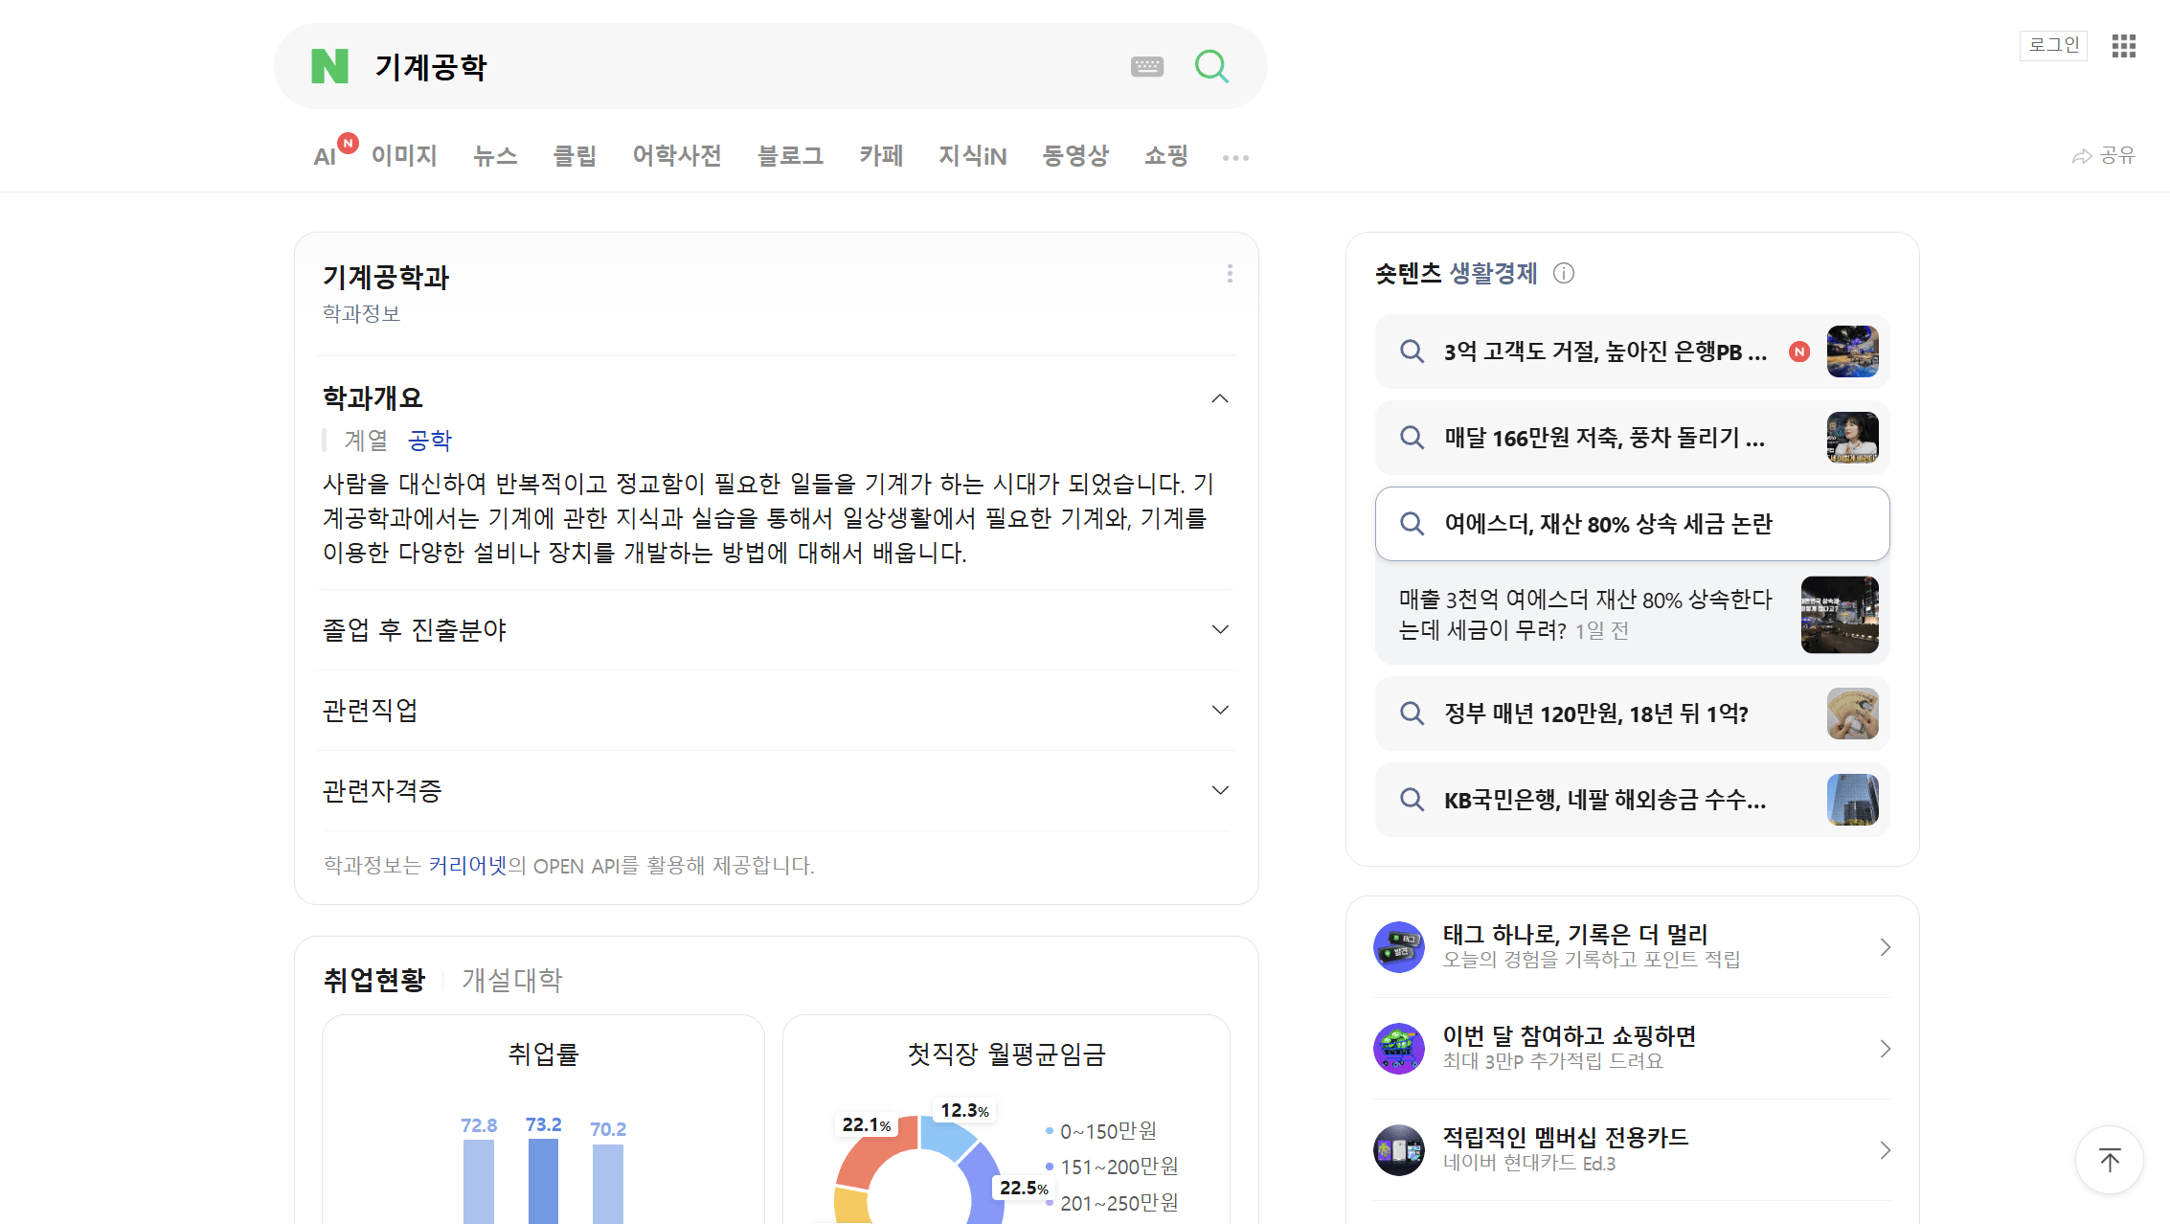2170x1224 pixels.
Task: Switch to the 뉴스 tab
Action: pos(495,155)
